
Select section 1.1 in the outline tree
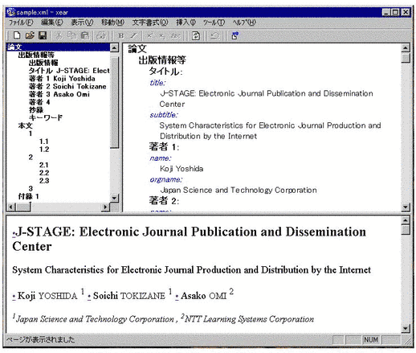click(44, 142)
